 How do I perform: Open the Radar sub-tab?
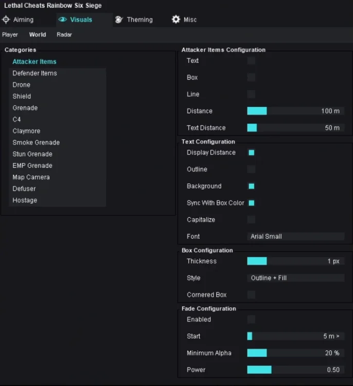[x=64, y=35]
